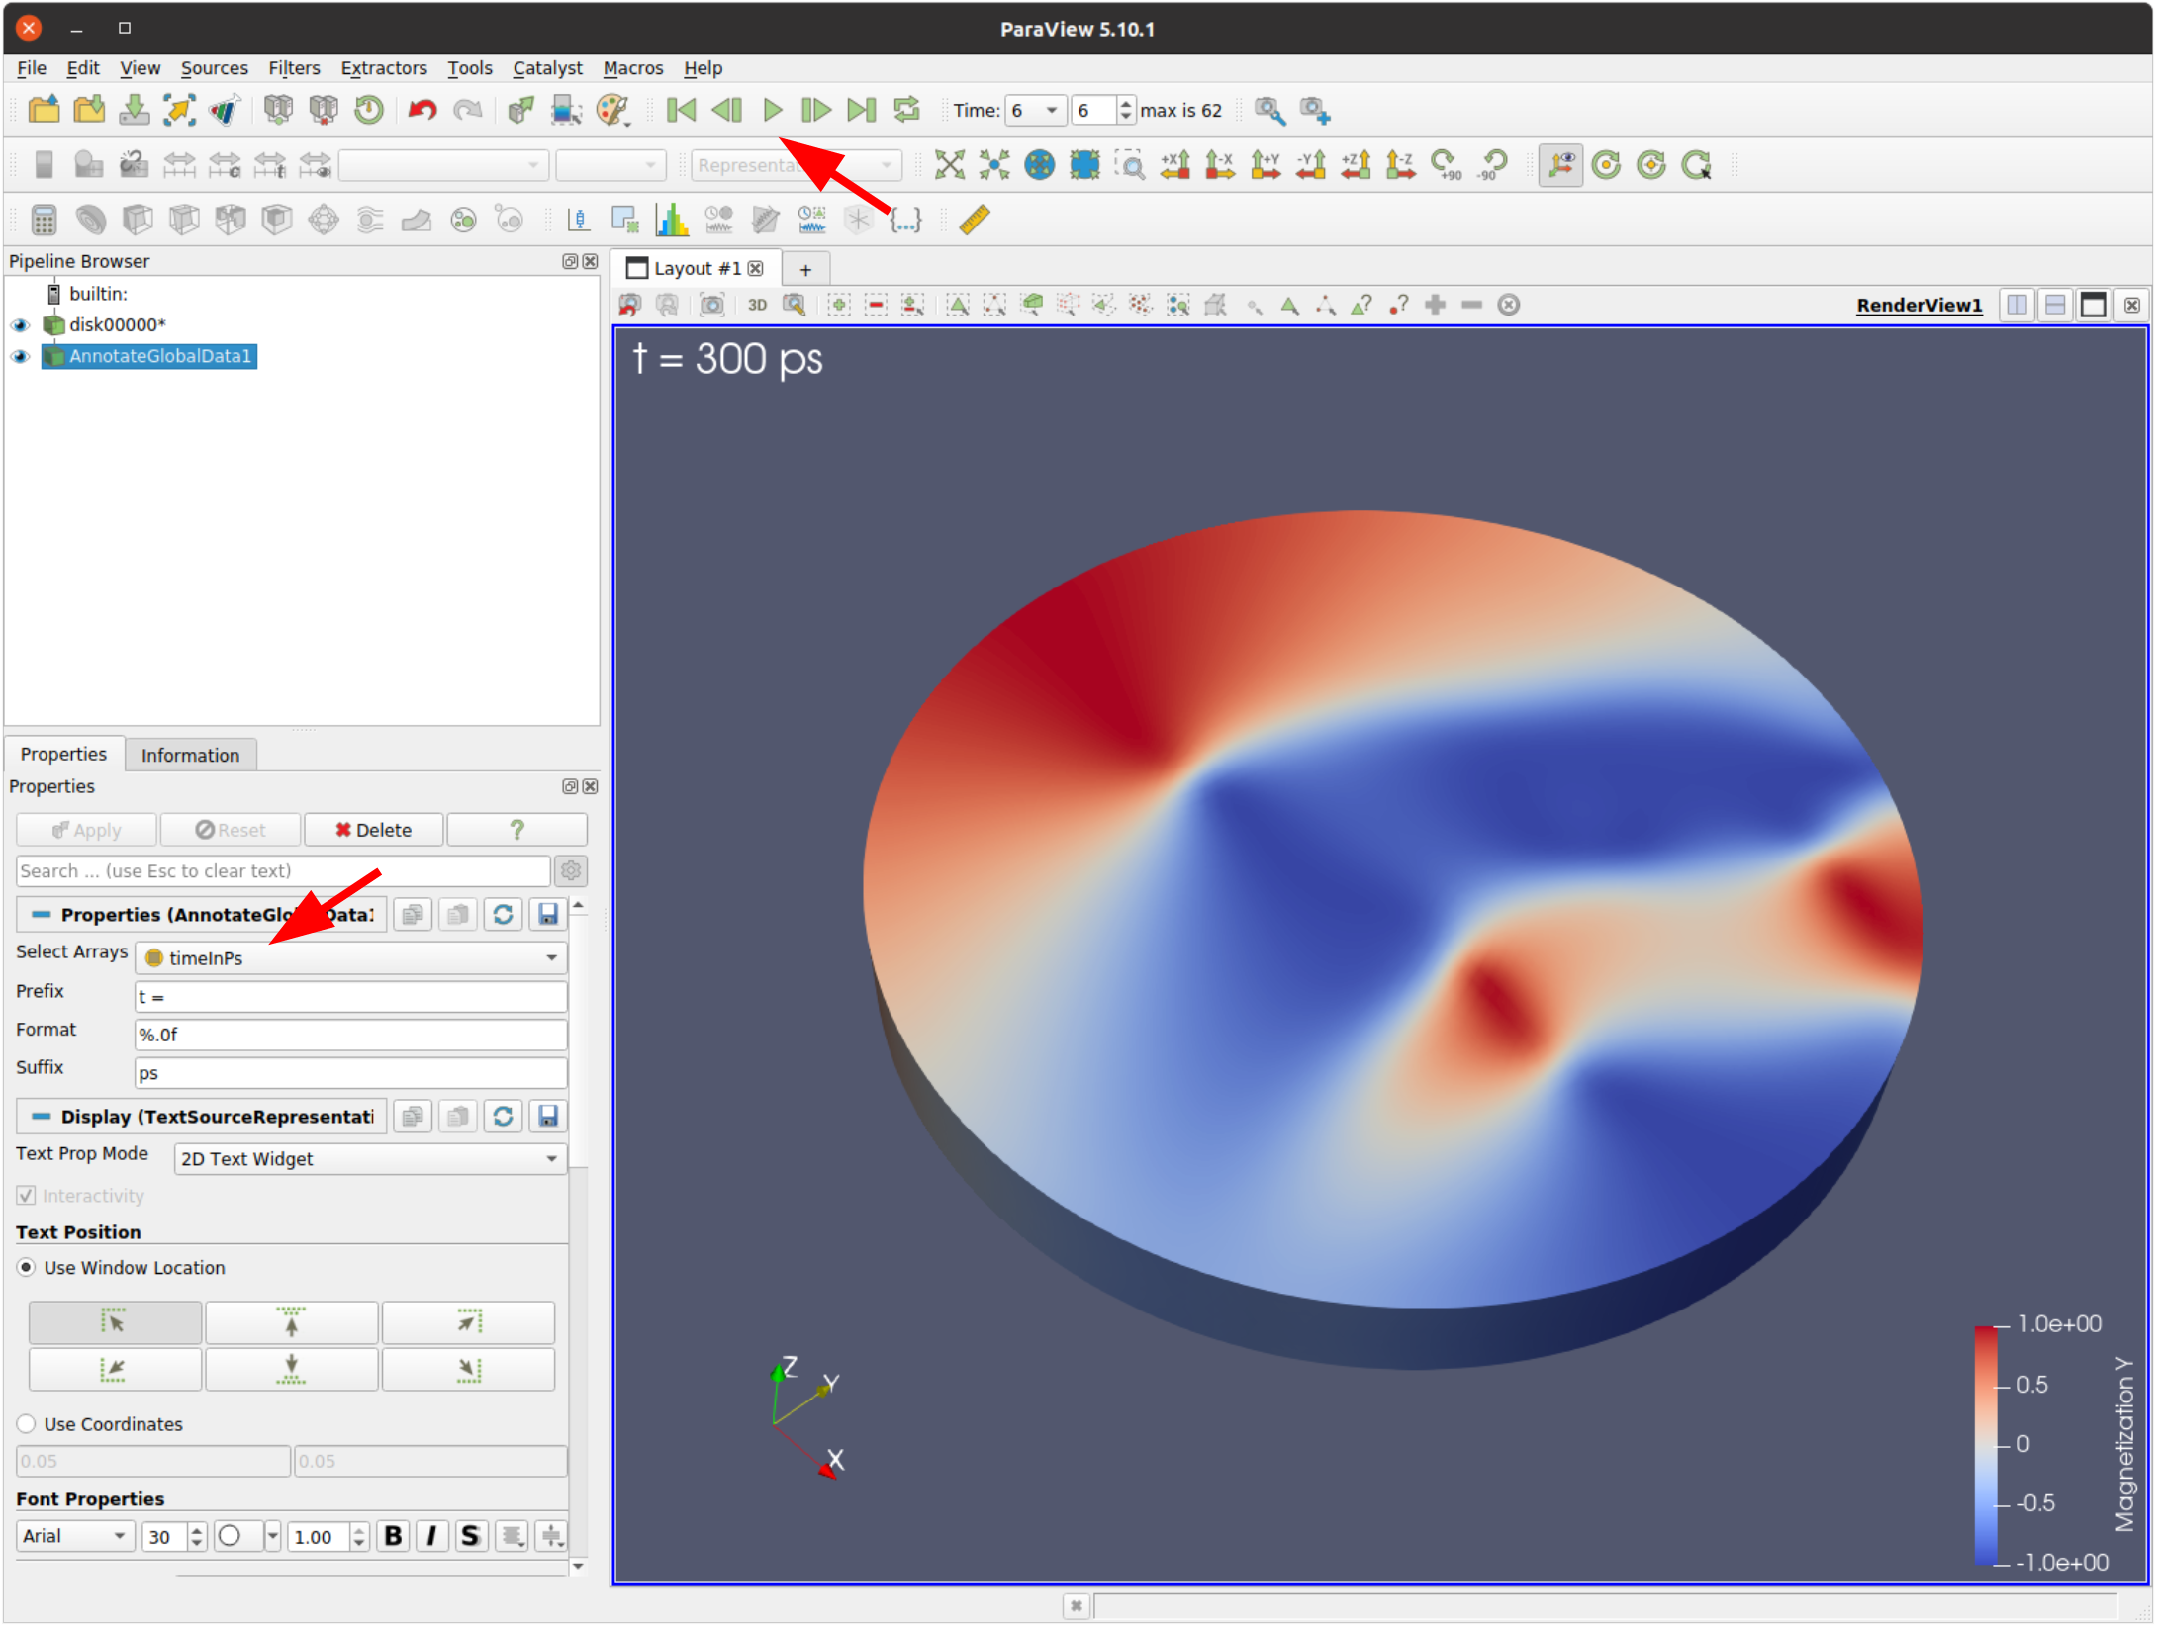Screen dimensions: 2158x1626
Task: Rotate view 90 degrees clockwise
Action: click(x=1447, y=165)
